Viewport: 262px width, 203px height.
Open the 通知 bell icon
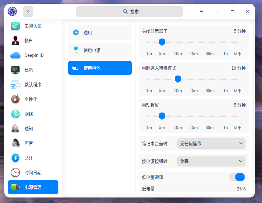(15, 128)
